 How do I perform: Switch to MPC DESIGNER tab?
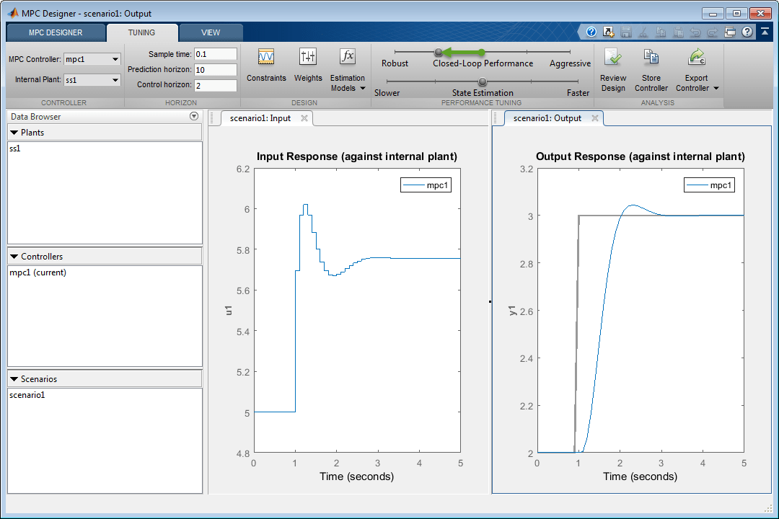tap(56, 32)
